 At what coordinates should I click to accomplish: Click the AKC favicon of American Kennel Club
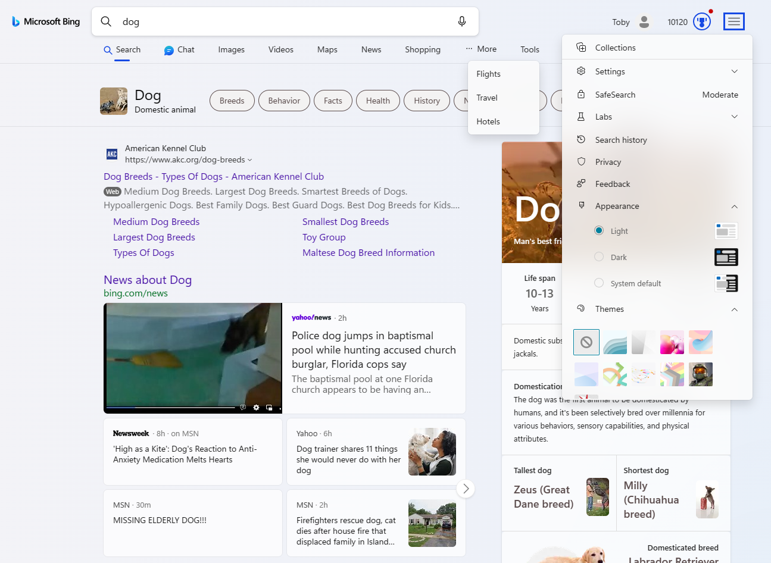pyautogui.click(x=112, y=154)
